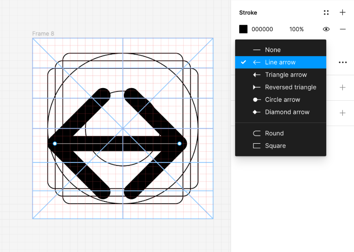Image resolution: width=354 pixels, height=252 pixels.
Task: Choose the Triangle arrow end cap
Action: coord(281,75)
